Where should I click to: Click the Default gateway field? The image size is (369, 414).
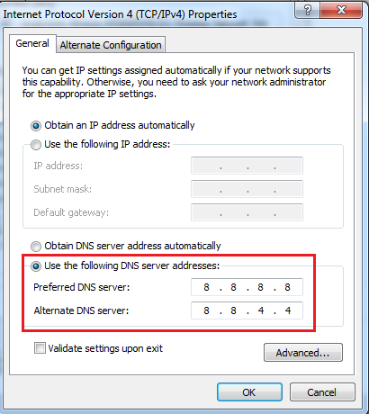247,212
